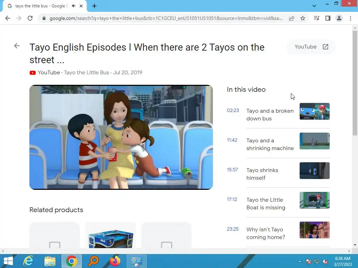358x268 pixels.
Task: Jump to the 11:42 timestamp
Action: click(232, 140)
